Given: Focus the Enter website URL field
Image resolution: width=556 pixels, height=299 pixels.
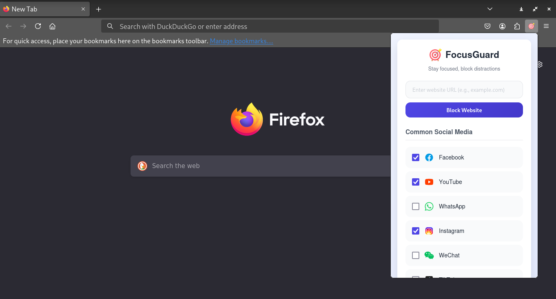Looking at the screenshot, I should pos(464,90).
